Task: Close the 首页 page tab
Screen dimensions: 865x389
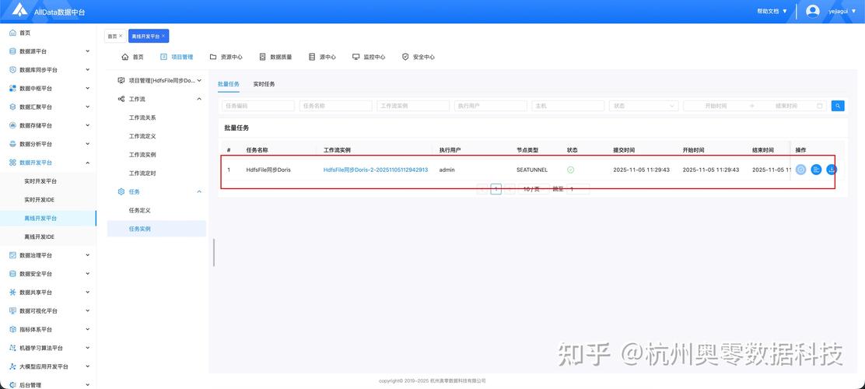Action: [x=121, y=36]
